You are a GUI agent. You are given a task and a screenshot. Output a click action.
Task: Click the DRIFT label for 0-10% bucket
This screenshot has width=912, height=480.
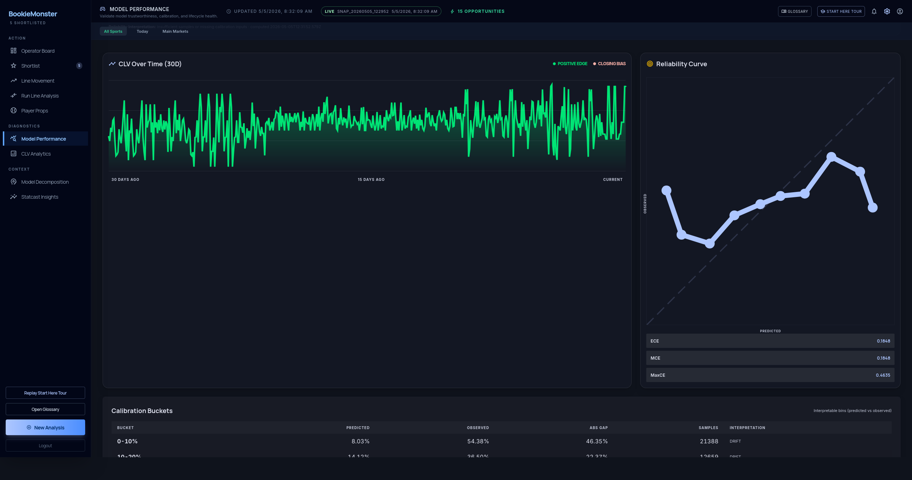click(x=735, y=441)
